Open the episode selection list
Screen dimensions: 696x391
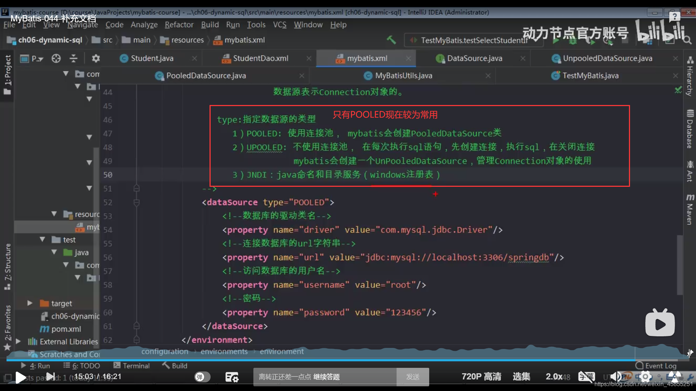521,377
